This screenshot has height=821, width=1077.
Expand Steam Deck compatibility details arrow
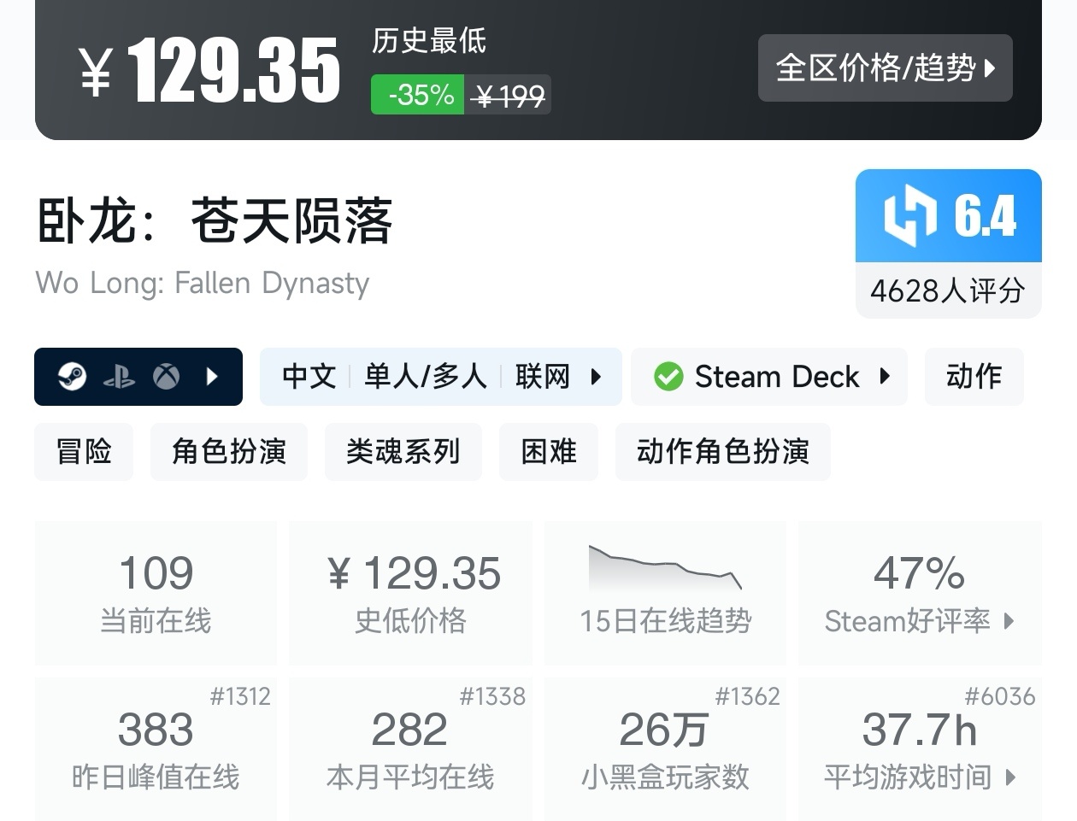point(885,376)
